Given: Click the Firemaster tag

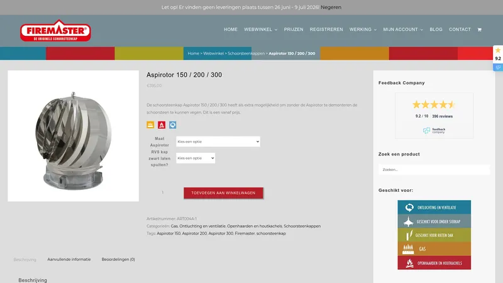Looking at the screenshot, I should (x=245, y=233).
